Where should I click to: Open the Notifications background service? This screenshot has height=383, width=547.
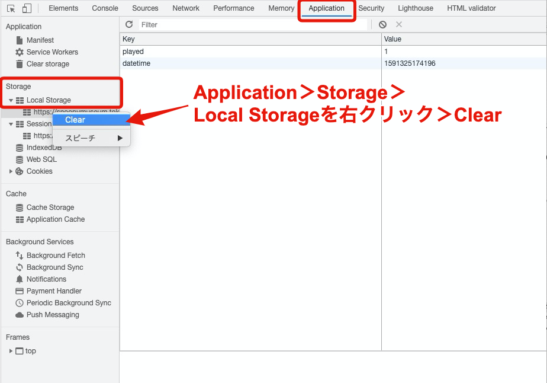pyautogui.click(x=46, y=279)
